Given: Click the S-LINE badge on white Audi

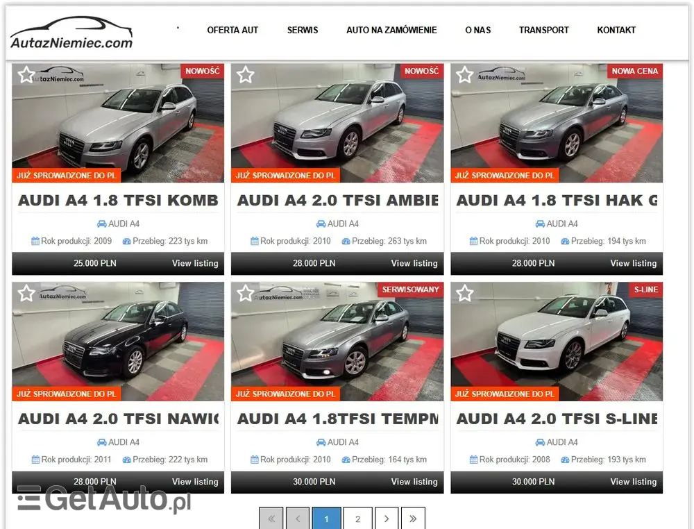Looking at the screenshot, I should pos(645,289).
